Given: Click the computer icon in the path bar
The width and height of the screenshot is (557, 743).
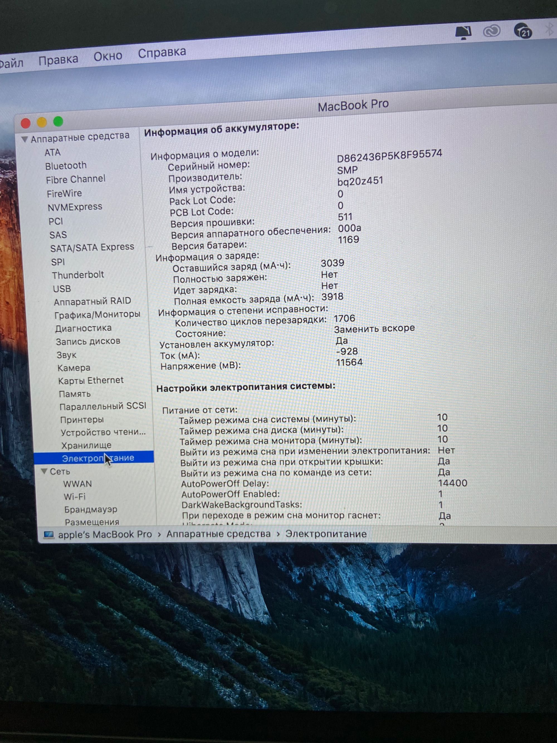Looking at the screenshot, I should [49, 535].
